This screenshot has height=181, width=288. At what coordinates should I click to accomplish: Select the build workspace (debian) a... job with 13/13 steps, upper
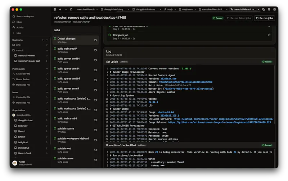pyautogui.click(x=76, y=100)
